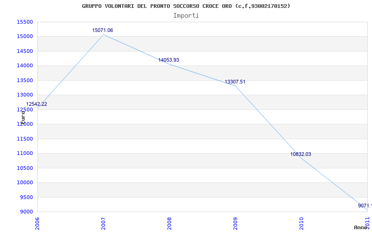Click the 13000 y-axis value

tap(25, 95)
